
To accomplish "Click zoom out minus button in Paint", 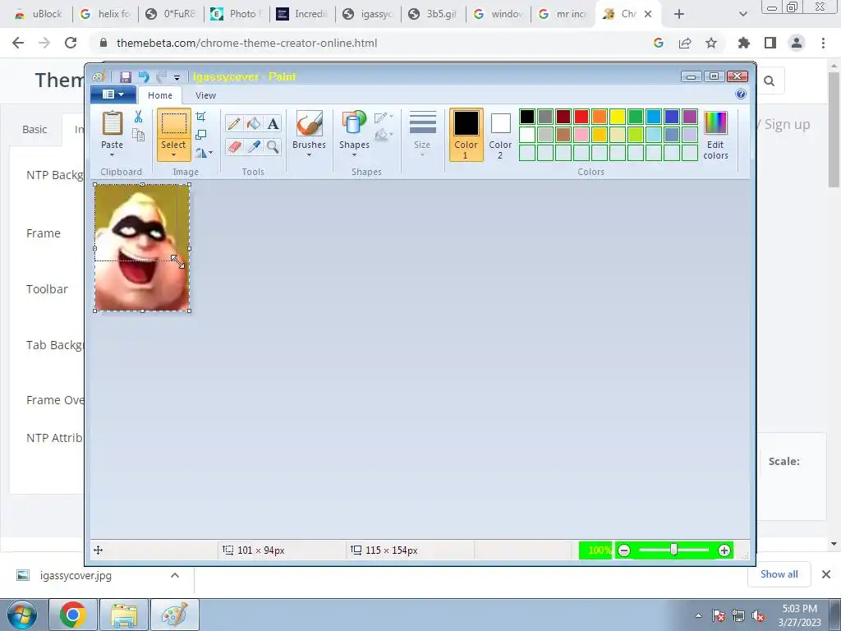I will click(x=624, y=550).
